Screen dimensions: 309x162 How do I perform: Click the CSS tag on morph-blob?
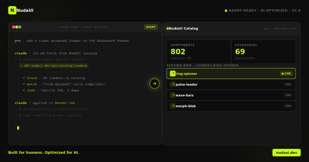288,106
